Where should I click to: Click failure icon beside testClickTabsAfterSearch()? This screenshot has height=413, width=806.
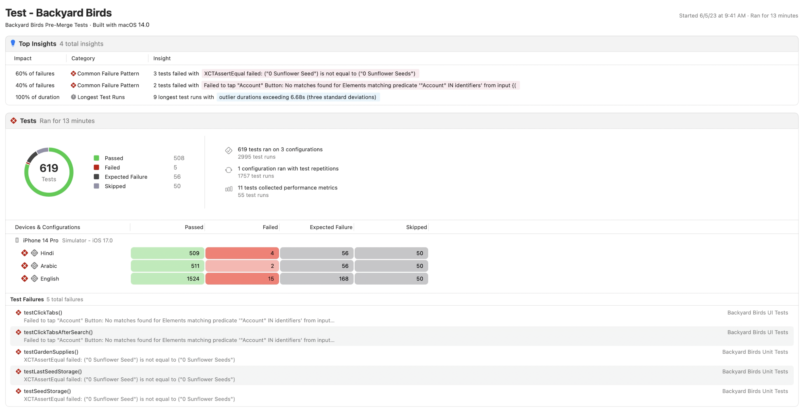click(18, 332)
